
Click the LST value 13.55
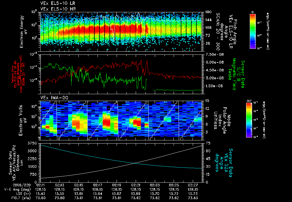point(59,194)
